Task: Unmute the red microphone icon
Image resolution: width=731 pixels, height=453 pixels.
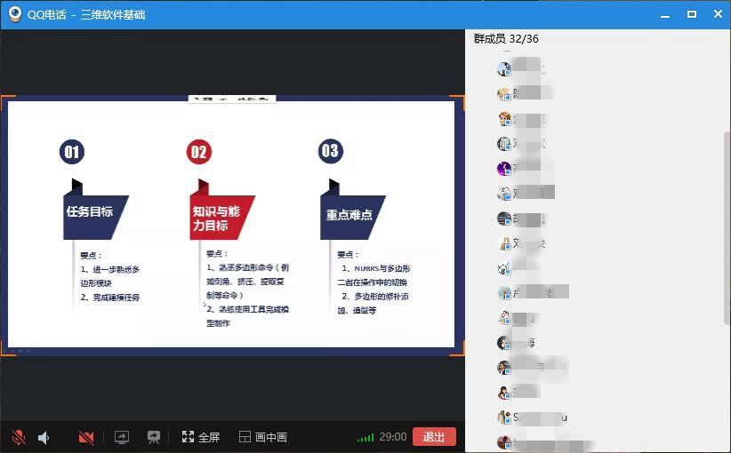Action: coord(18,437)
